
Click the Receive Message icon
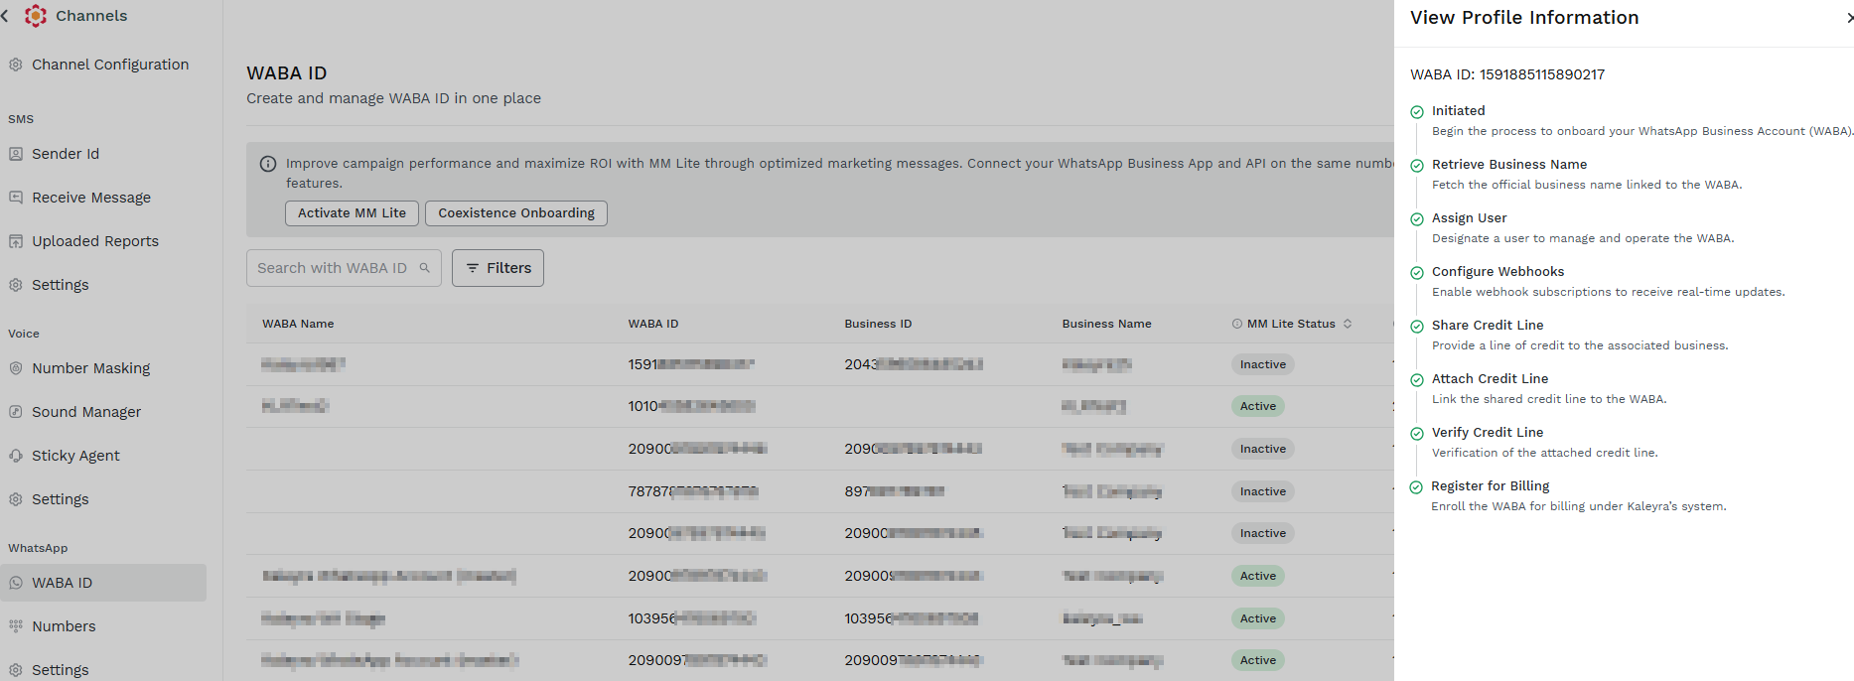[x=16, y=198]
